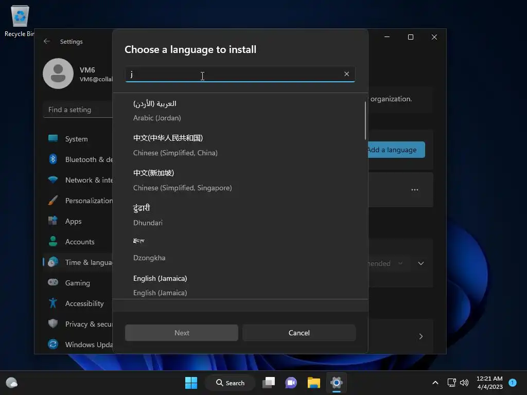Select Chinese (Simplified, China) language
Viewport: 527px width, 395px height.
(240, 146)
